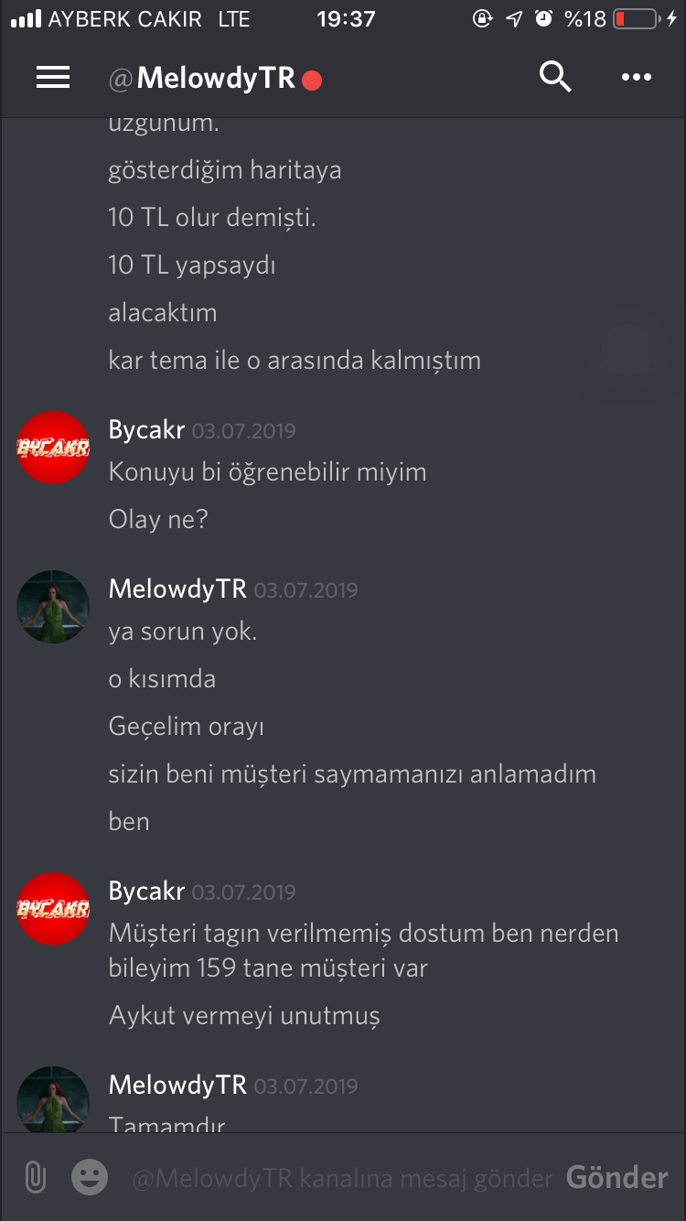
Task: Tap the MelowdyTR username above 'ya sorun yok.'
Action: pyautogui.click(x=177, y=589)
